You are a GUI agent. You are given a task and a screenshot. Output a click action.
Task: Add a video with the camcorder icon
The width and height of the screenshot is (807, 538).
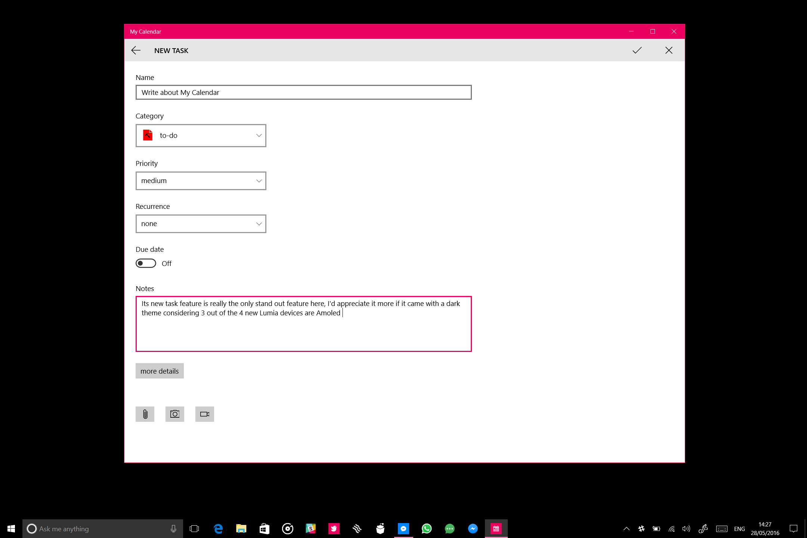205,414
